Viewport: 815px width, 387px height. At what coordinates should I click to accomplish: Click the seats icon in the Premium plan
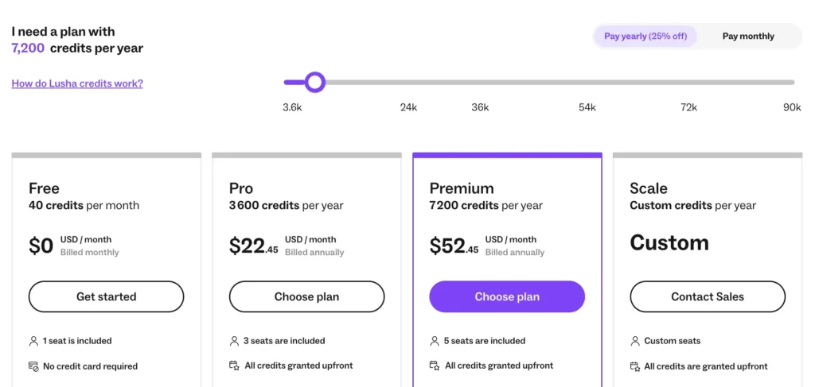coord(435,341)
